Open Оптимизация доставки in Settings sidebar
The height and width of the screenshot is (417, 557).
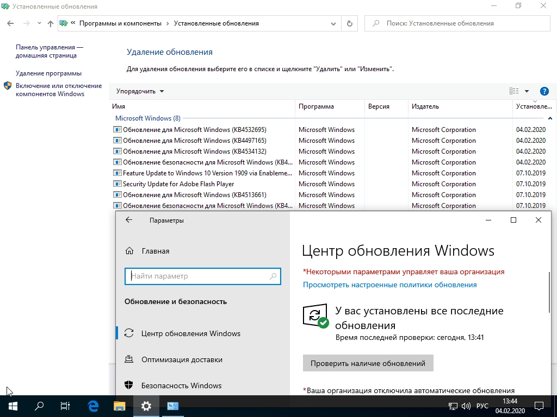coord(202,359)
